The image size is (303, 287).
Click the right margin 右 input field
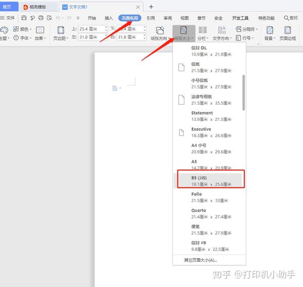click(130, 37)
